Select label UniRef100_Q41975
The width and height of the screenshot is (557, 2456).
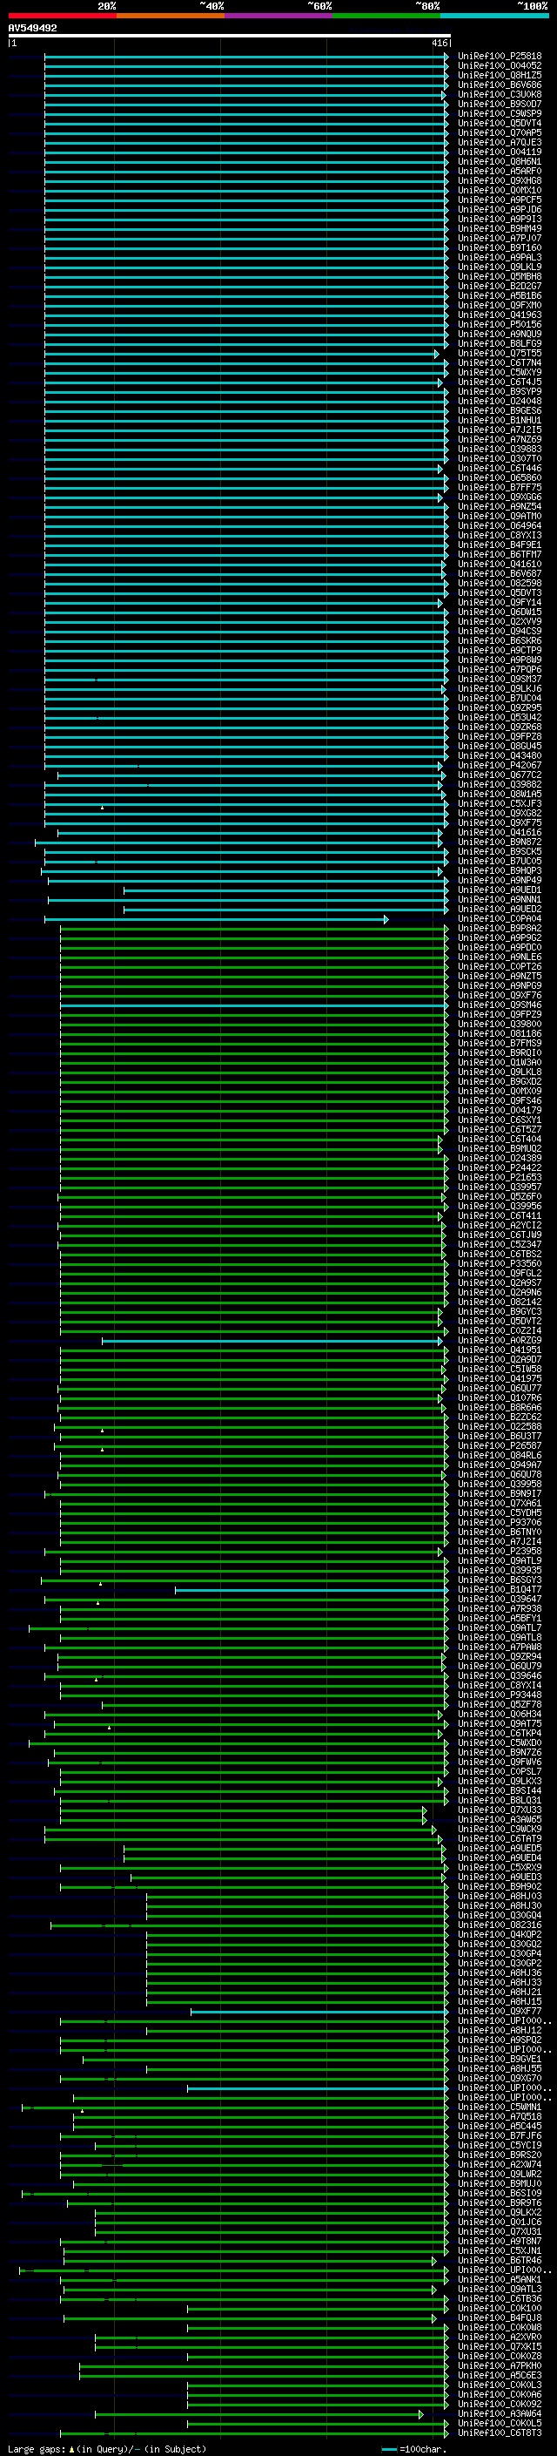[x=500, y=1378]
